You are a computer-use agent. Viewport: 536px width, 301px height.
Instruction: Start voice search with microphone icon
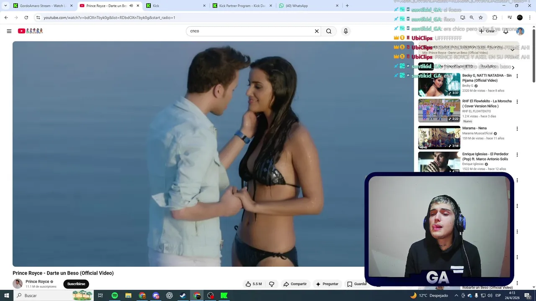tap(345, 31)
